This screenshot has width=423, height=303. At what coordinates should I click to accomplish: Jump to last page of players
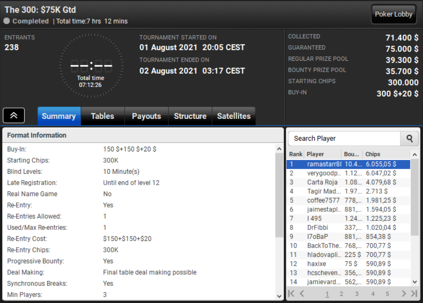[414, 293]
